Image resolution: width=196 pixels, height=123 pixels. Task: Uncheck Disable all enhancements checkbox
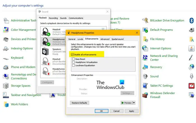pos(72,54)
